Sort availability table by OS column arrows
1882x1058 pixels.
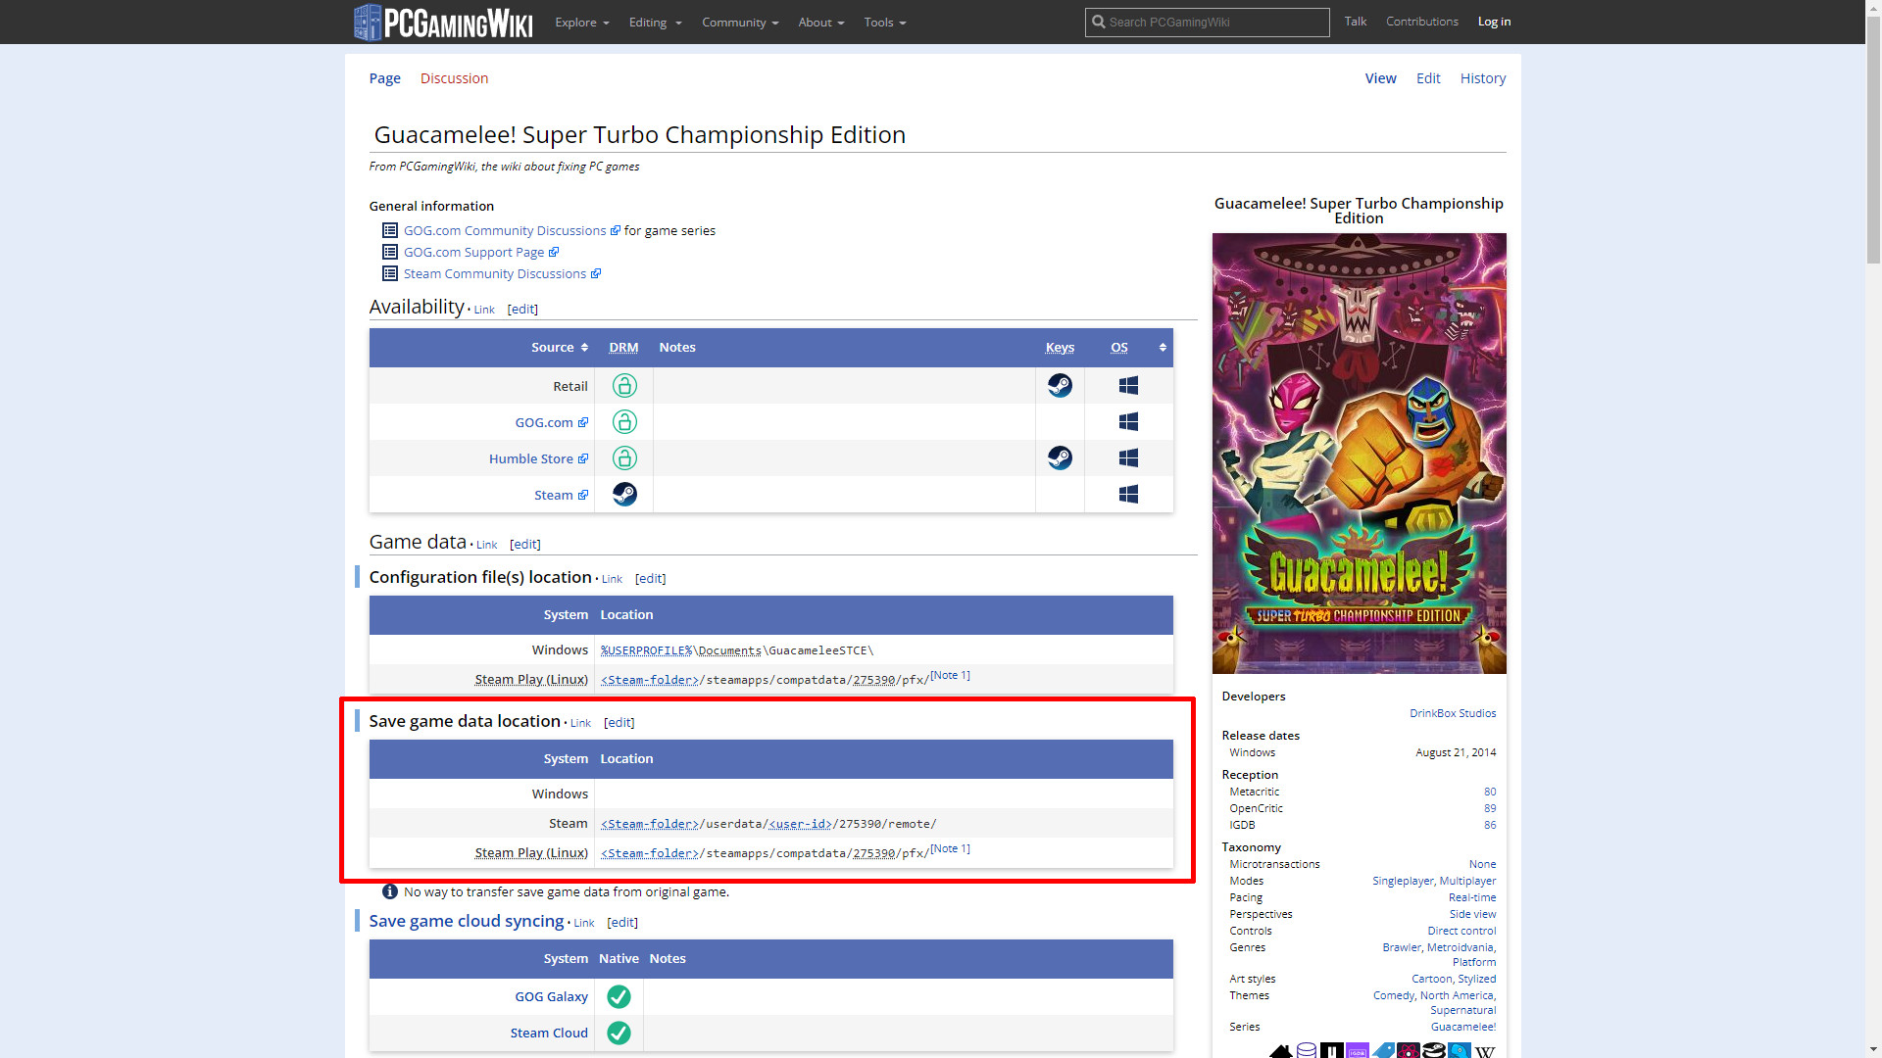[x=1163, y=348]
